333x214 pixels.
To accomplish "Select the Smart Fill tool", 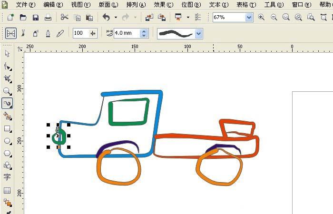I will tap(8, 116).
